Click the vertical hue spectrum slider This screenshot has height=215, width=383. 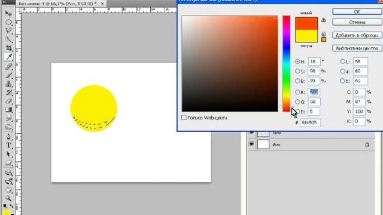[x=287, y=64]
